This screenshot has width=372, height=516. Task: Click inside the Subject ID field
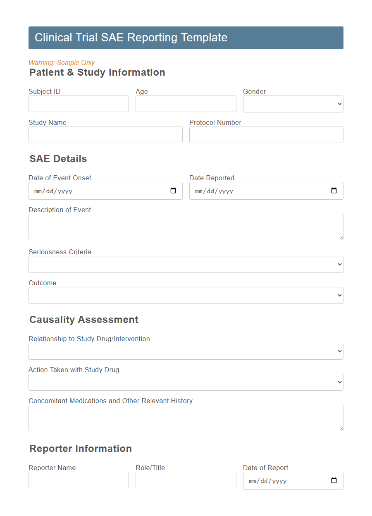[x=79, y=104]
